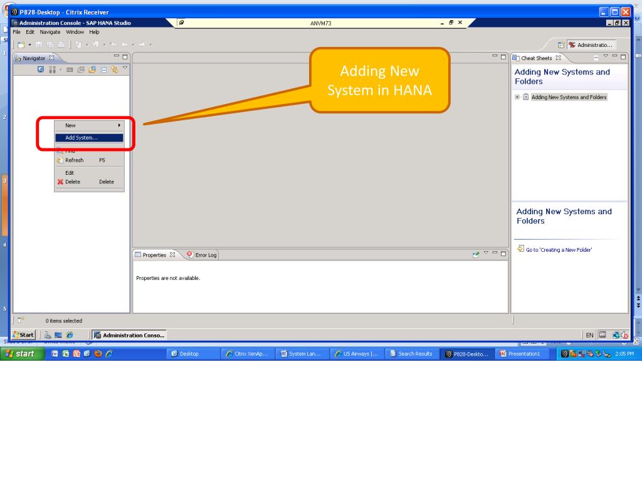Image resolution: width=642 pixels, height=481 pixels.
Task: Select Delete in the context menu
Action: coord(89,182)
